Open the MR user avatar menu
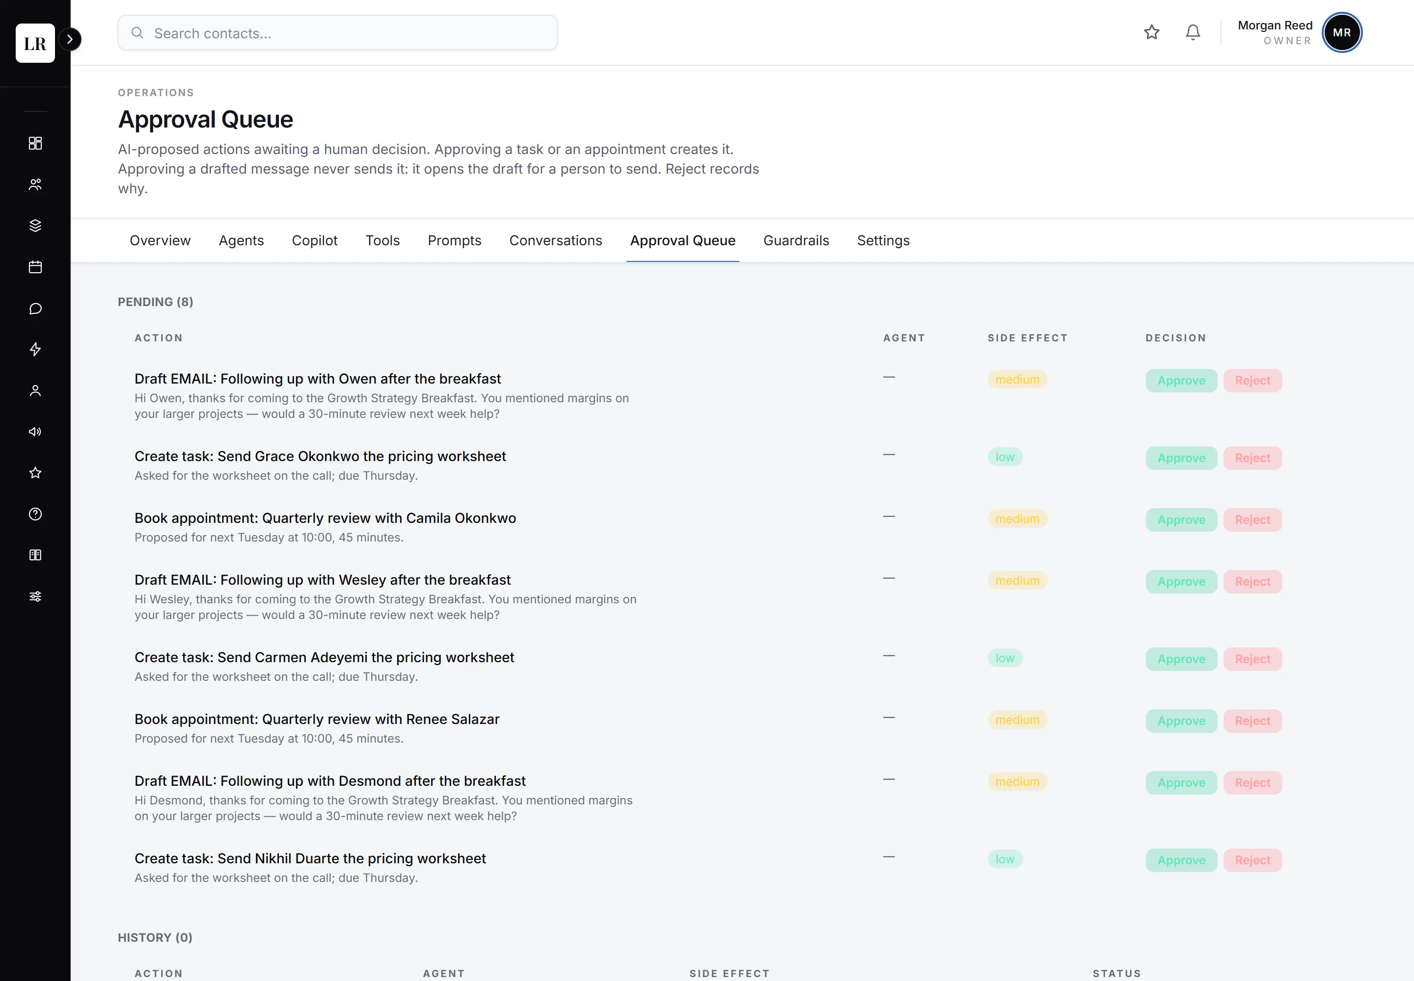Viewport: 1414px width, 981px height. point(1341,32)
